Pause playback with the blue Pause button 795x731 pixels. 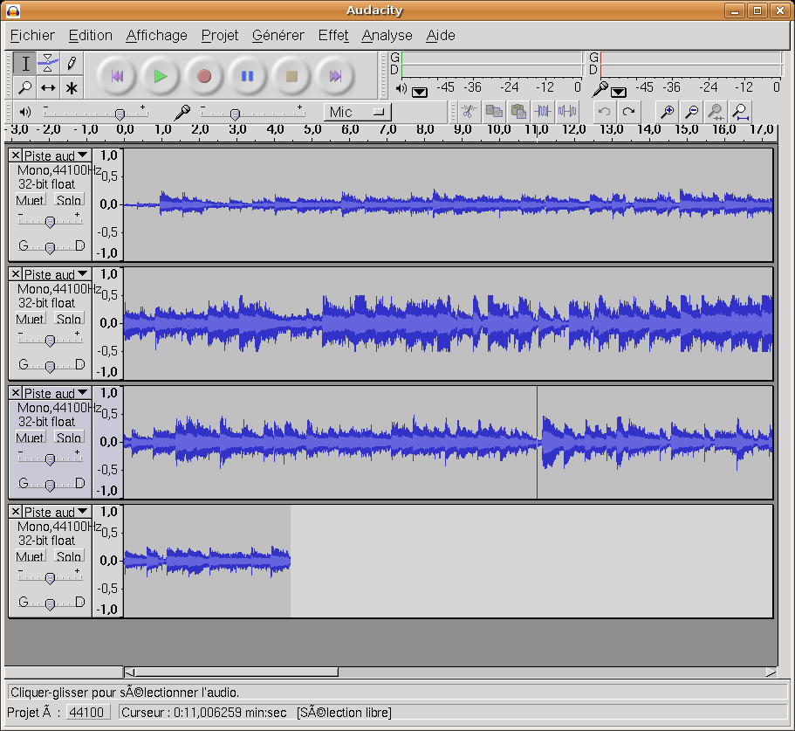click(248, 76)
